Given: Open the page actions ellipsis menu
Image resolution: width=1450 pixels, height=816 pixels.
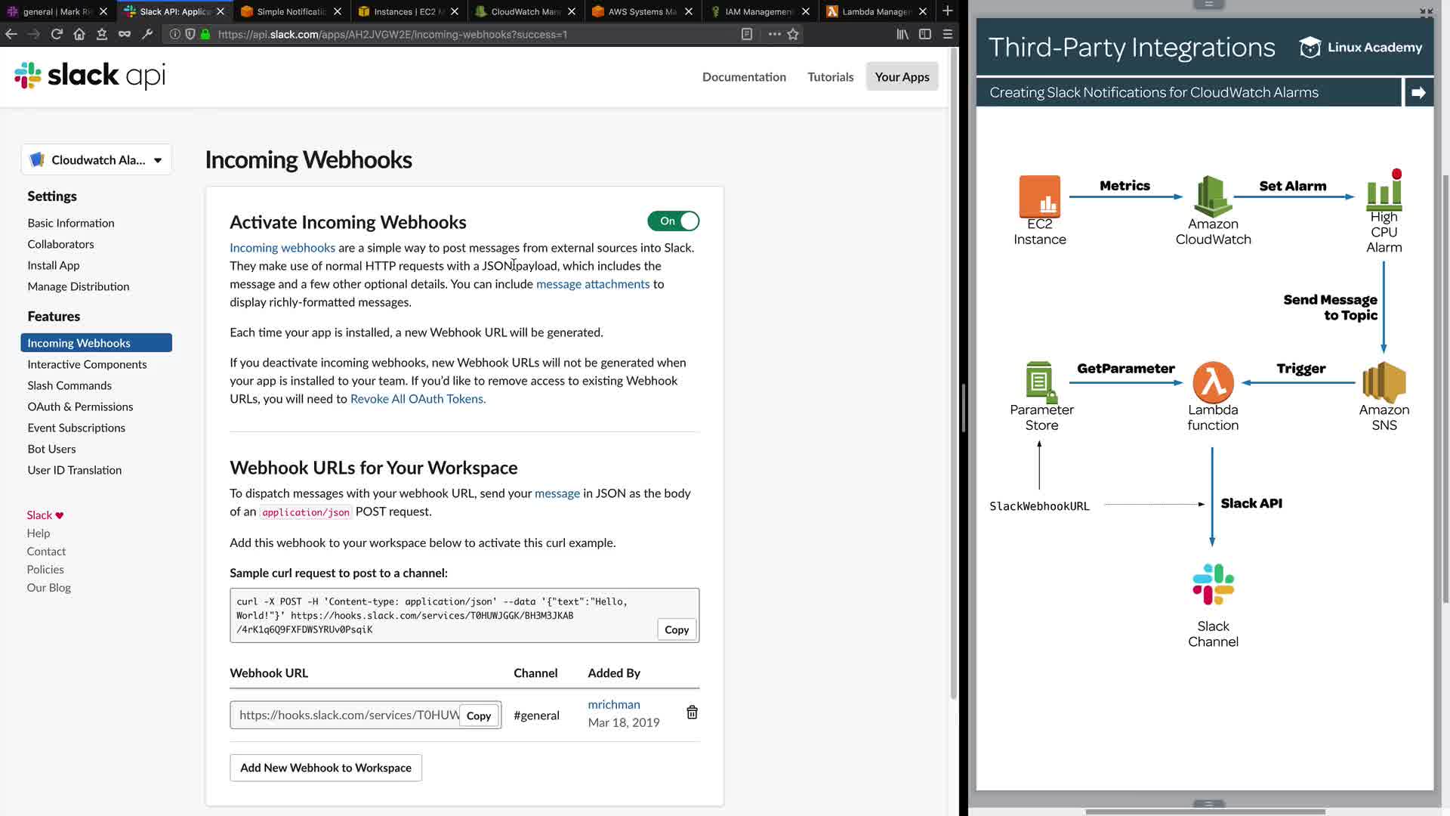Looking at the screenshot, I should pos(774,34).
